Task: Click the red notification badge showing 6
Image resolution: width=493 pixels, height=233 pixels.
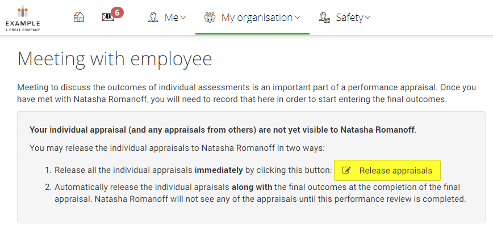Action: click(x=117, y=12)
